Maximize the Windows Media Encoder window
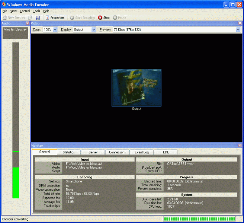This screenshot has width=244, height=223. (x=233, y=5)
